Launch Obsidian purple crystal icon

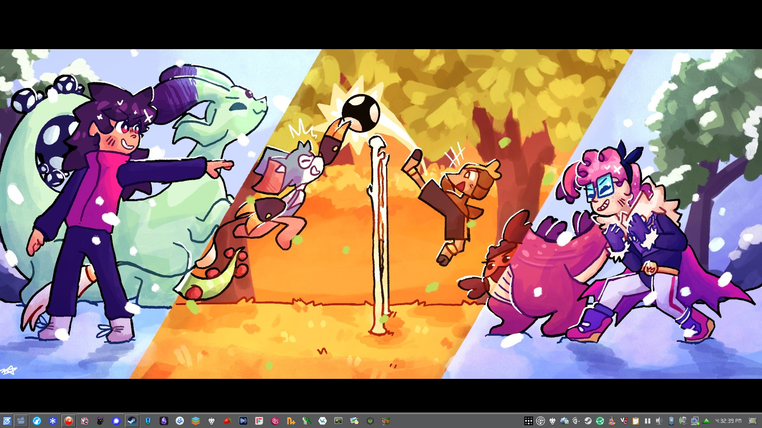pyautogui.click(x=164, y=421)
